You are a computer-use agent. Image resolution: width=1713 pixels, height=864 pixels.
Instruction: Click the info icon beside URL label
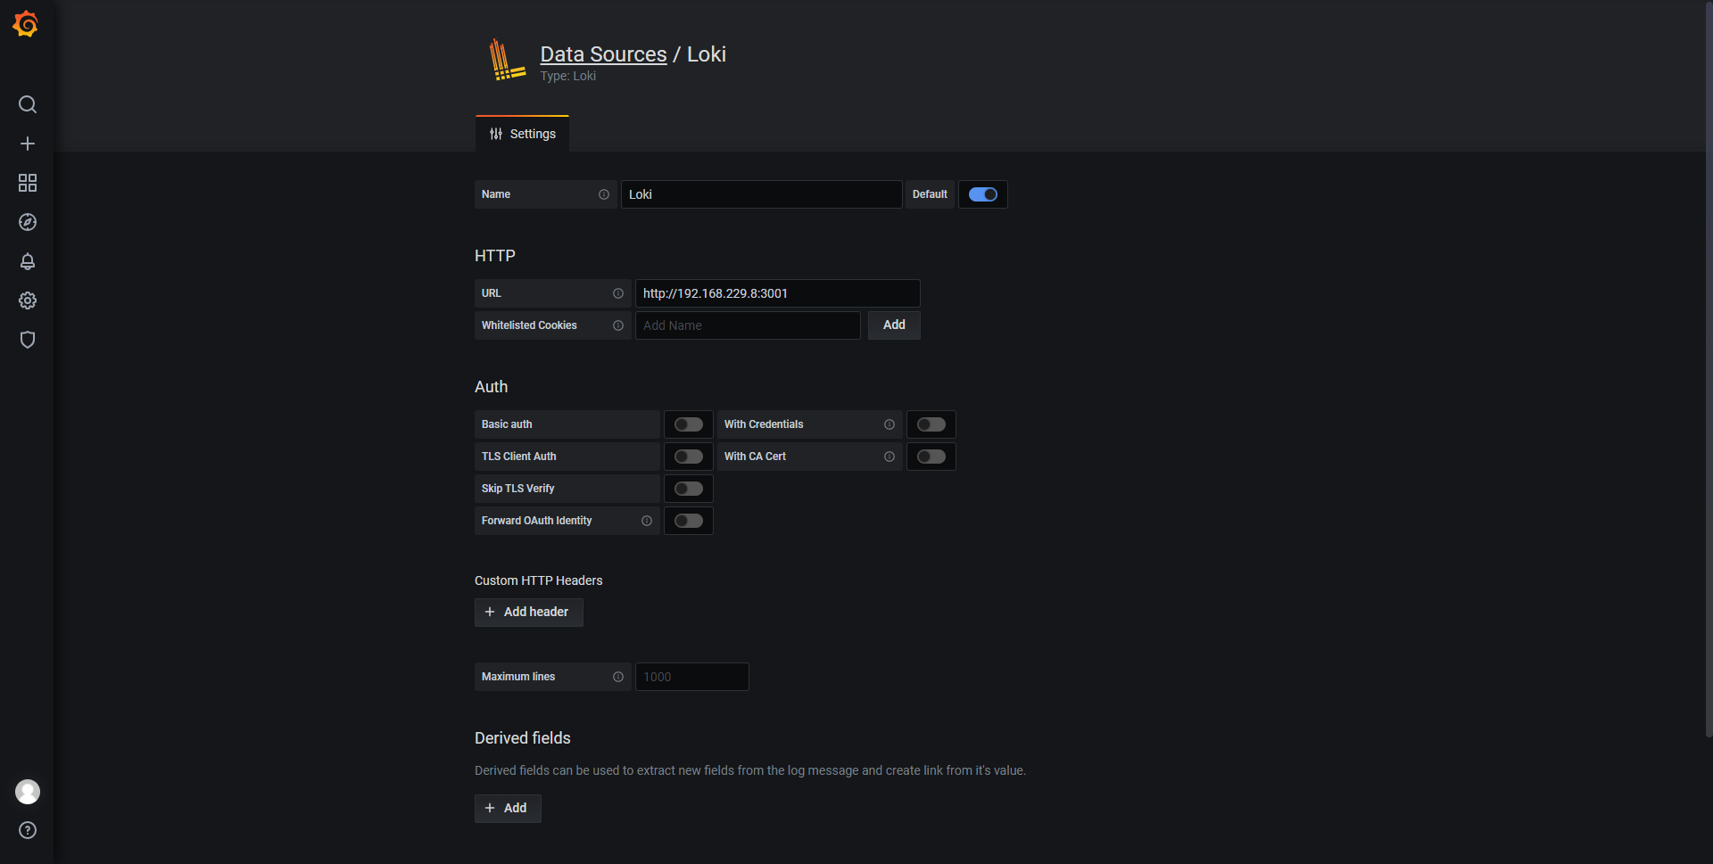click(618, 293)
